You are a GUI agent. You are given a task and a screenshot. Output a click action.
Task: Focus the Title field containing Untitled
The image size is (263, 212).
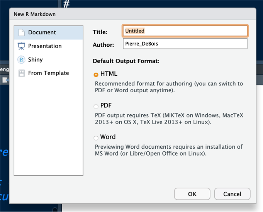pos(185,31)
